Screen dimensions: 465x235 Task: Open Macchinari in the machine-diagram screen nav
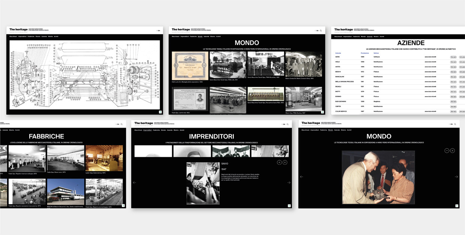pos(13,37)
